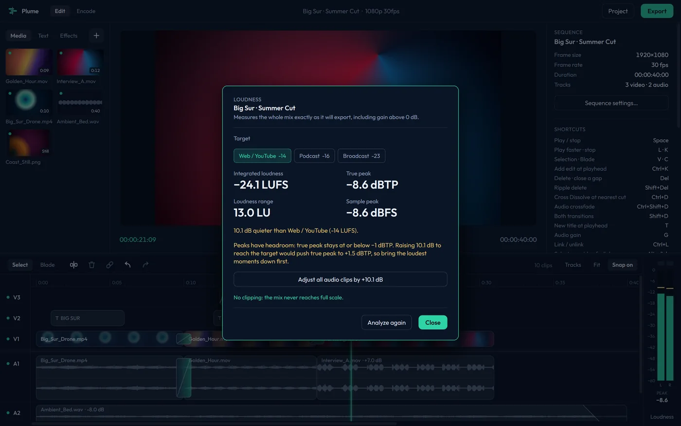Toggle the V3 track dot

coord(8,297)
